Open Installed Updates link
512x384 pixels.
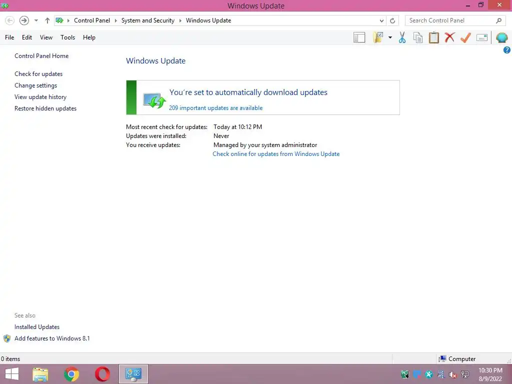(x=37, y=327)
